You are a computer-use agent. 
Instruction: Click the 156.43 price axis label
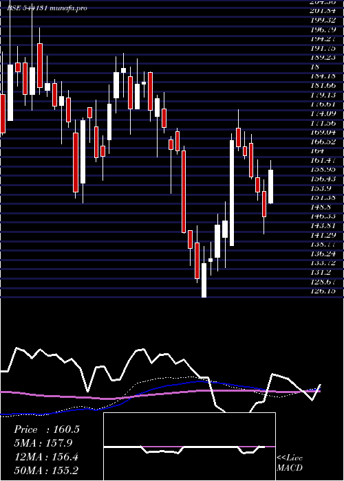(323, 179)
